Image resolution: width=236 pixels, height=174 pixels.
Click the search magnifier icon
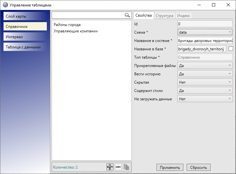pyautogui.click(x=127, y=15)
